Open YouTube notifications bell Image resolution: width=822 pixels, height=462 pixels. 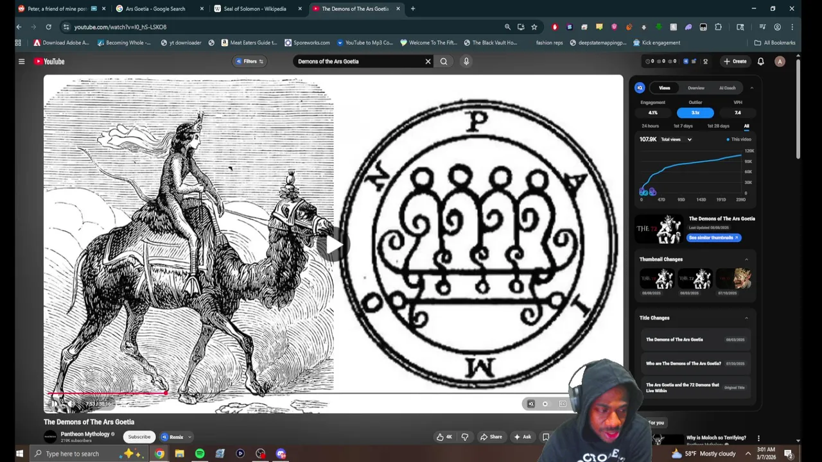(760, 62)
